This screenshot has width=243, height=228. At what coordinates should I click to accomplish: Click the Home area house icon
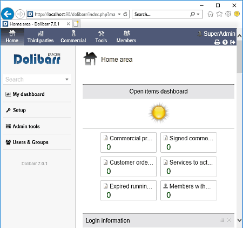click(90, 58)
